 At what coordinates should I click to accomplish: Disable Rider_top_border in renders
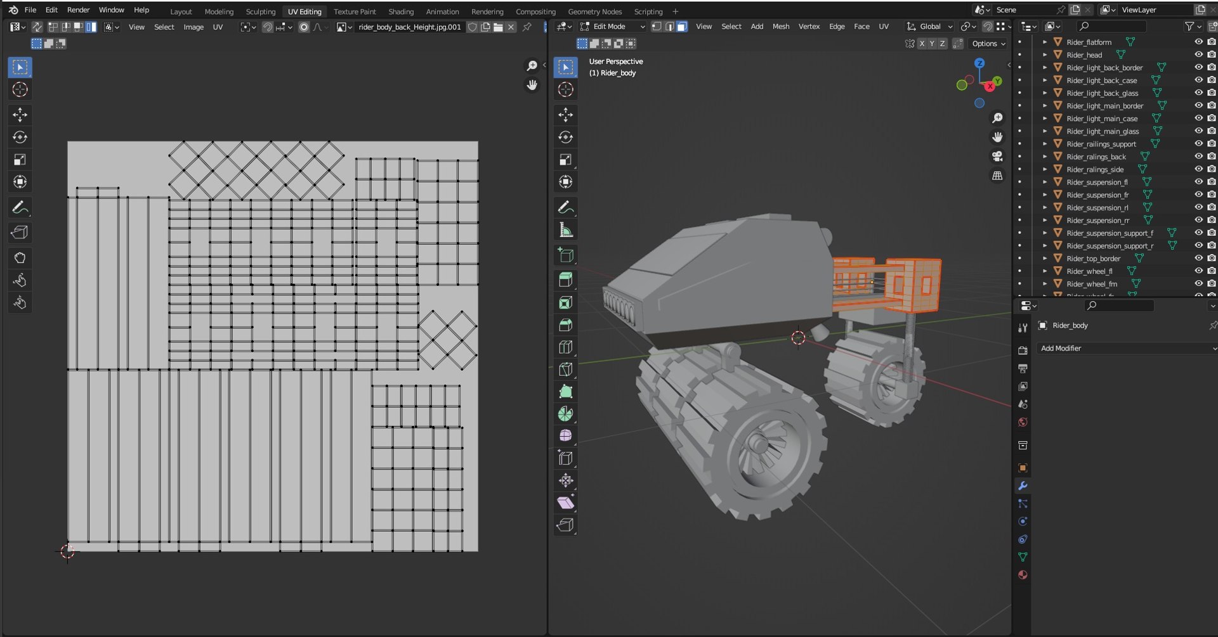click(x=1211, y=258)
